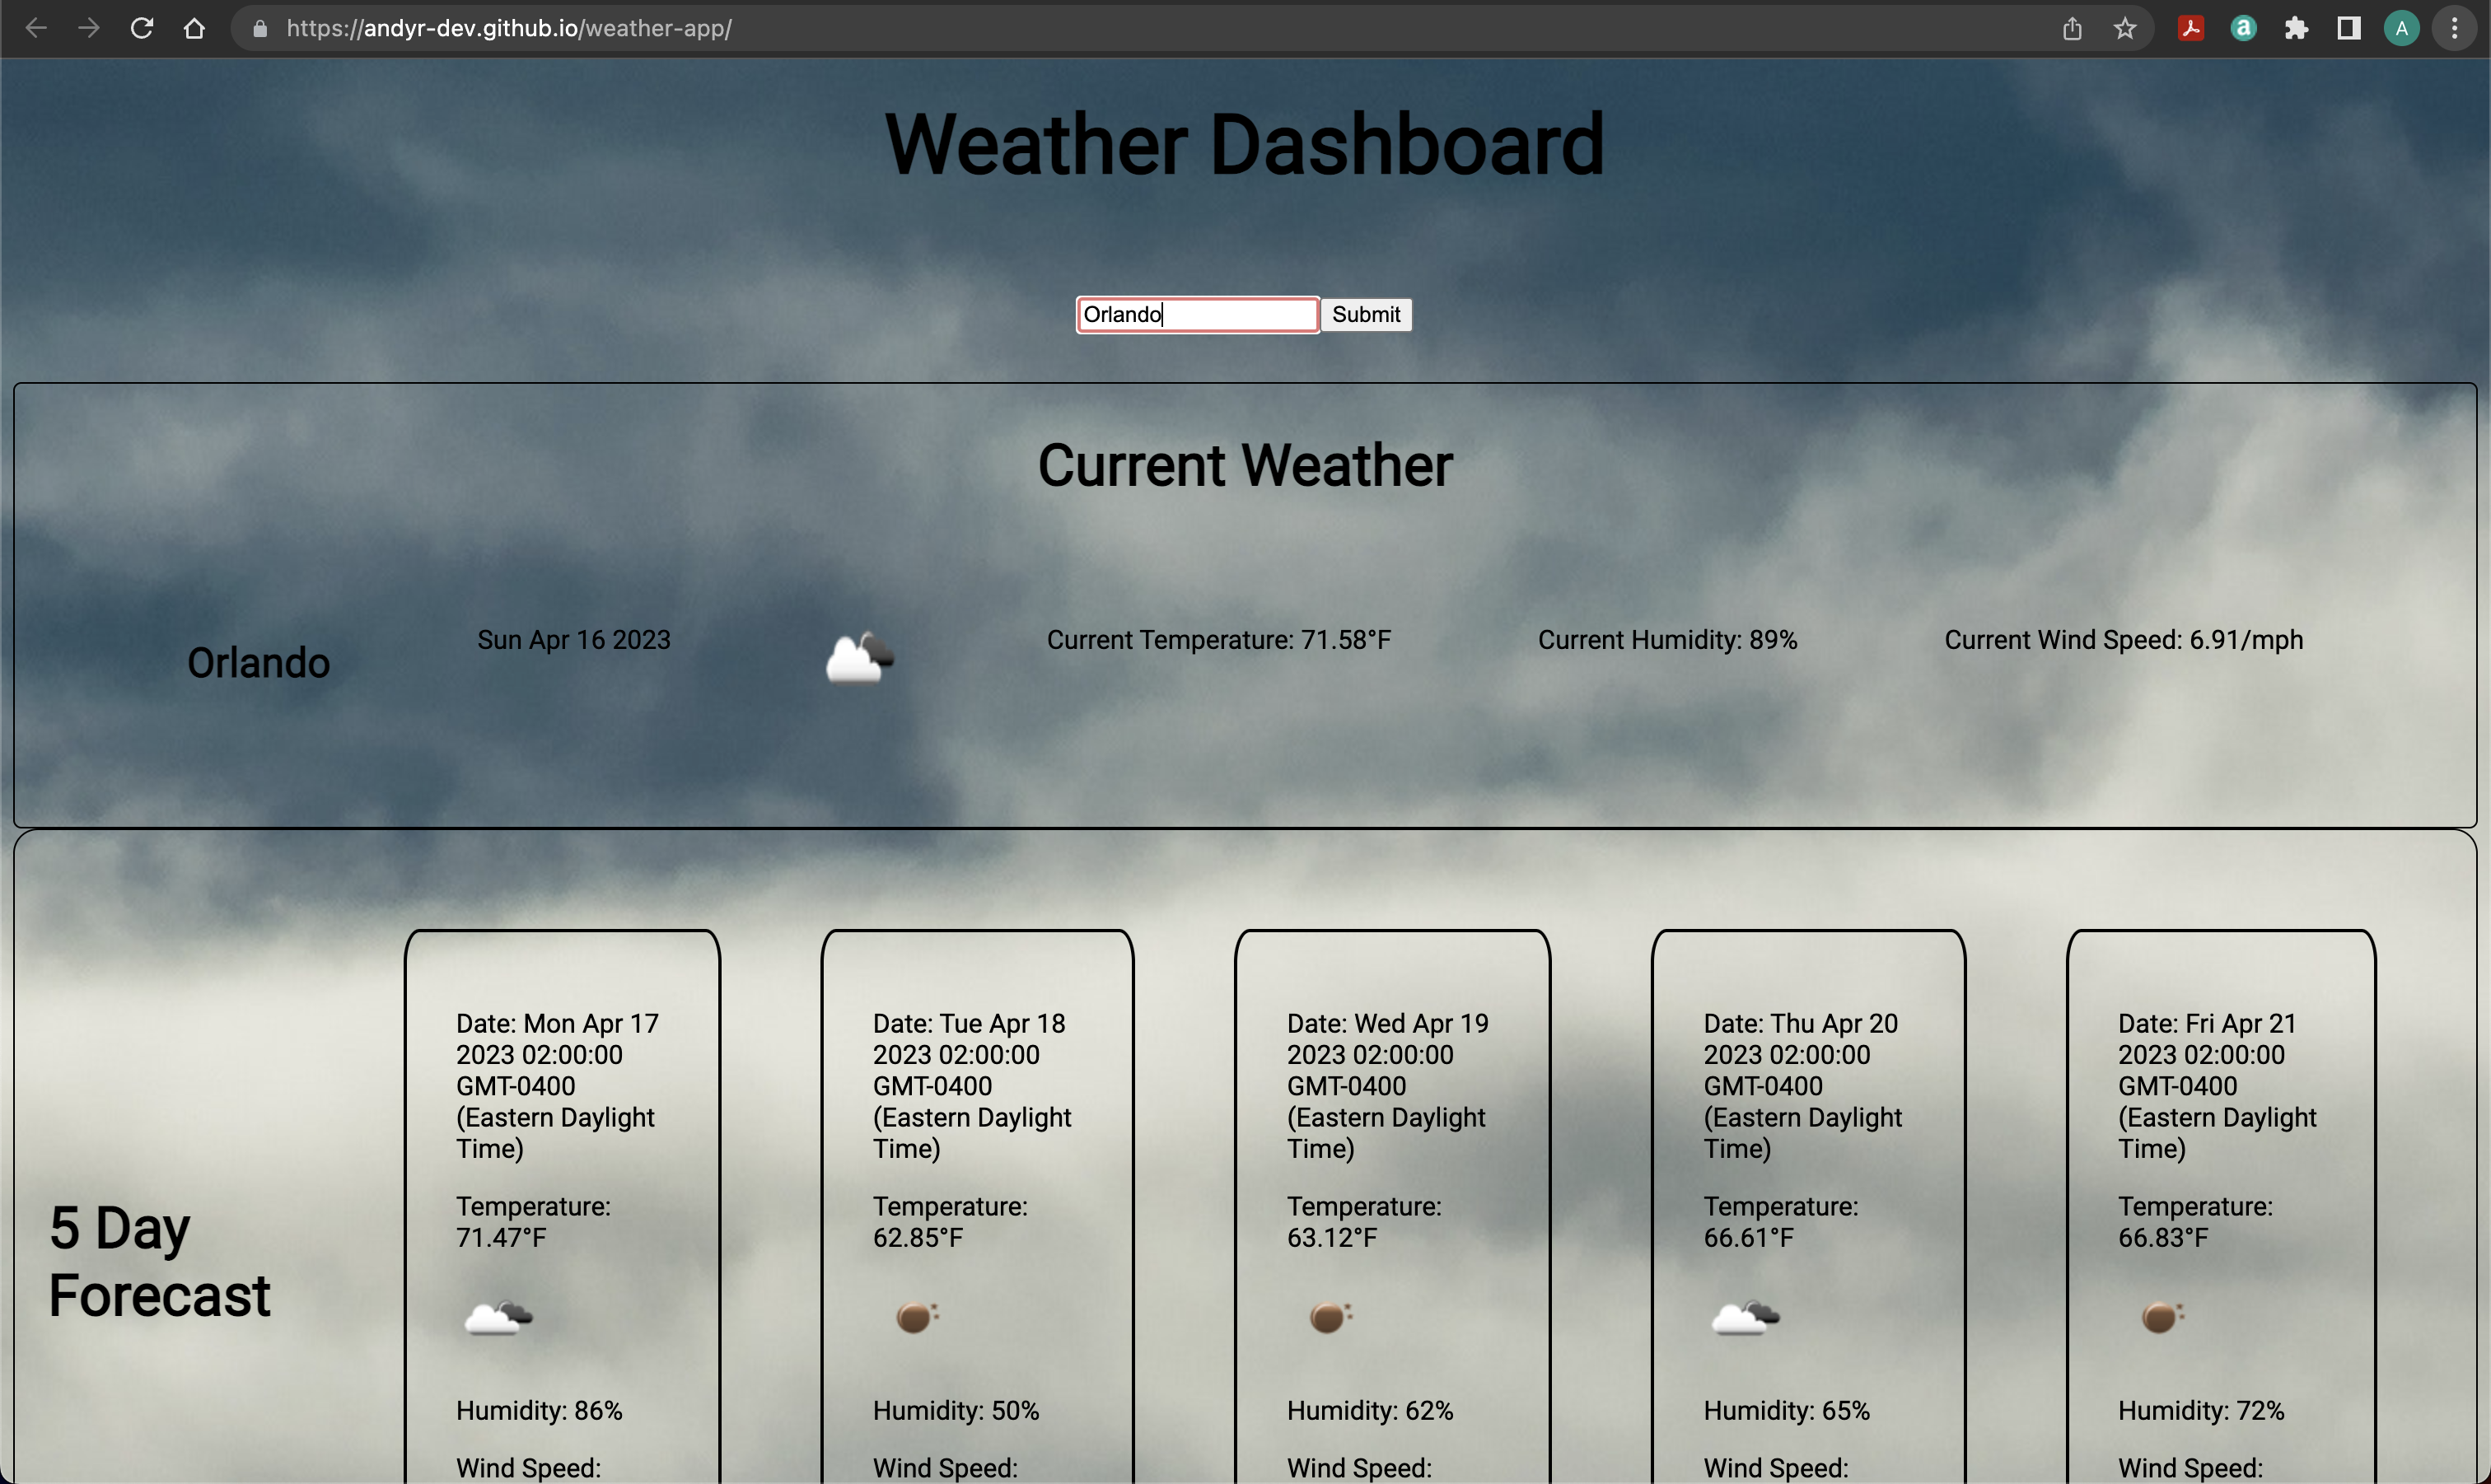Open the red PDF extension
This screenshot has height=1484, width=2491.
pos(2191,28)
